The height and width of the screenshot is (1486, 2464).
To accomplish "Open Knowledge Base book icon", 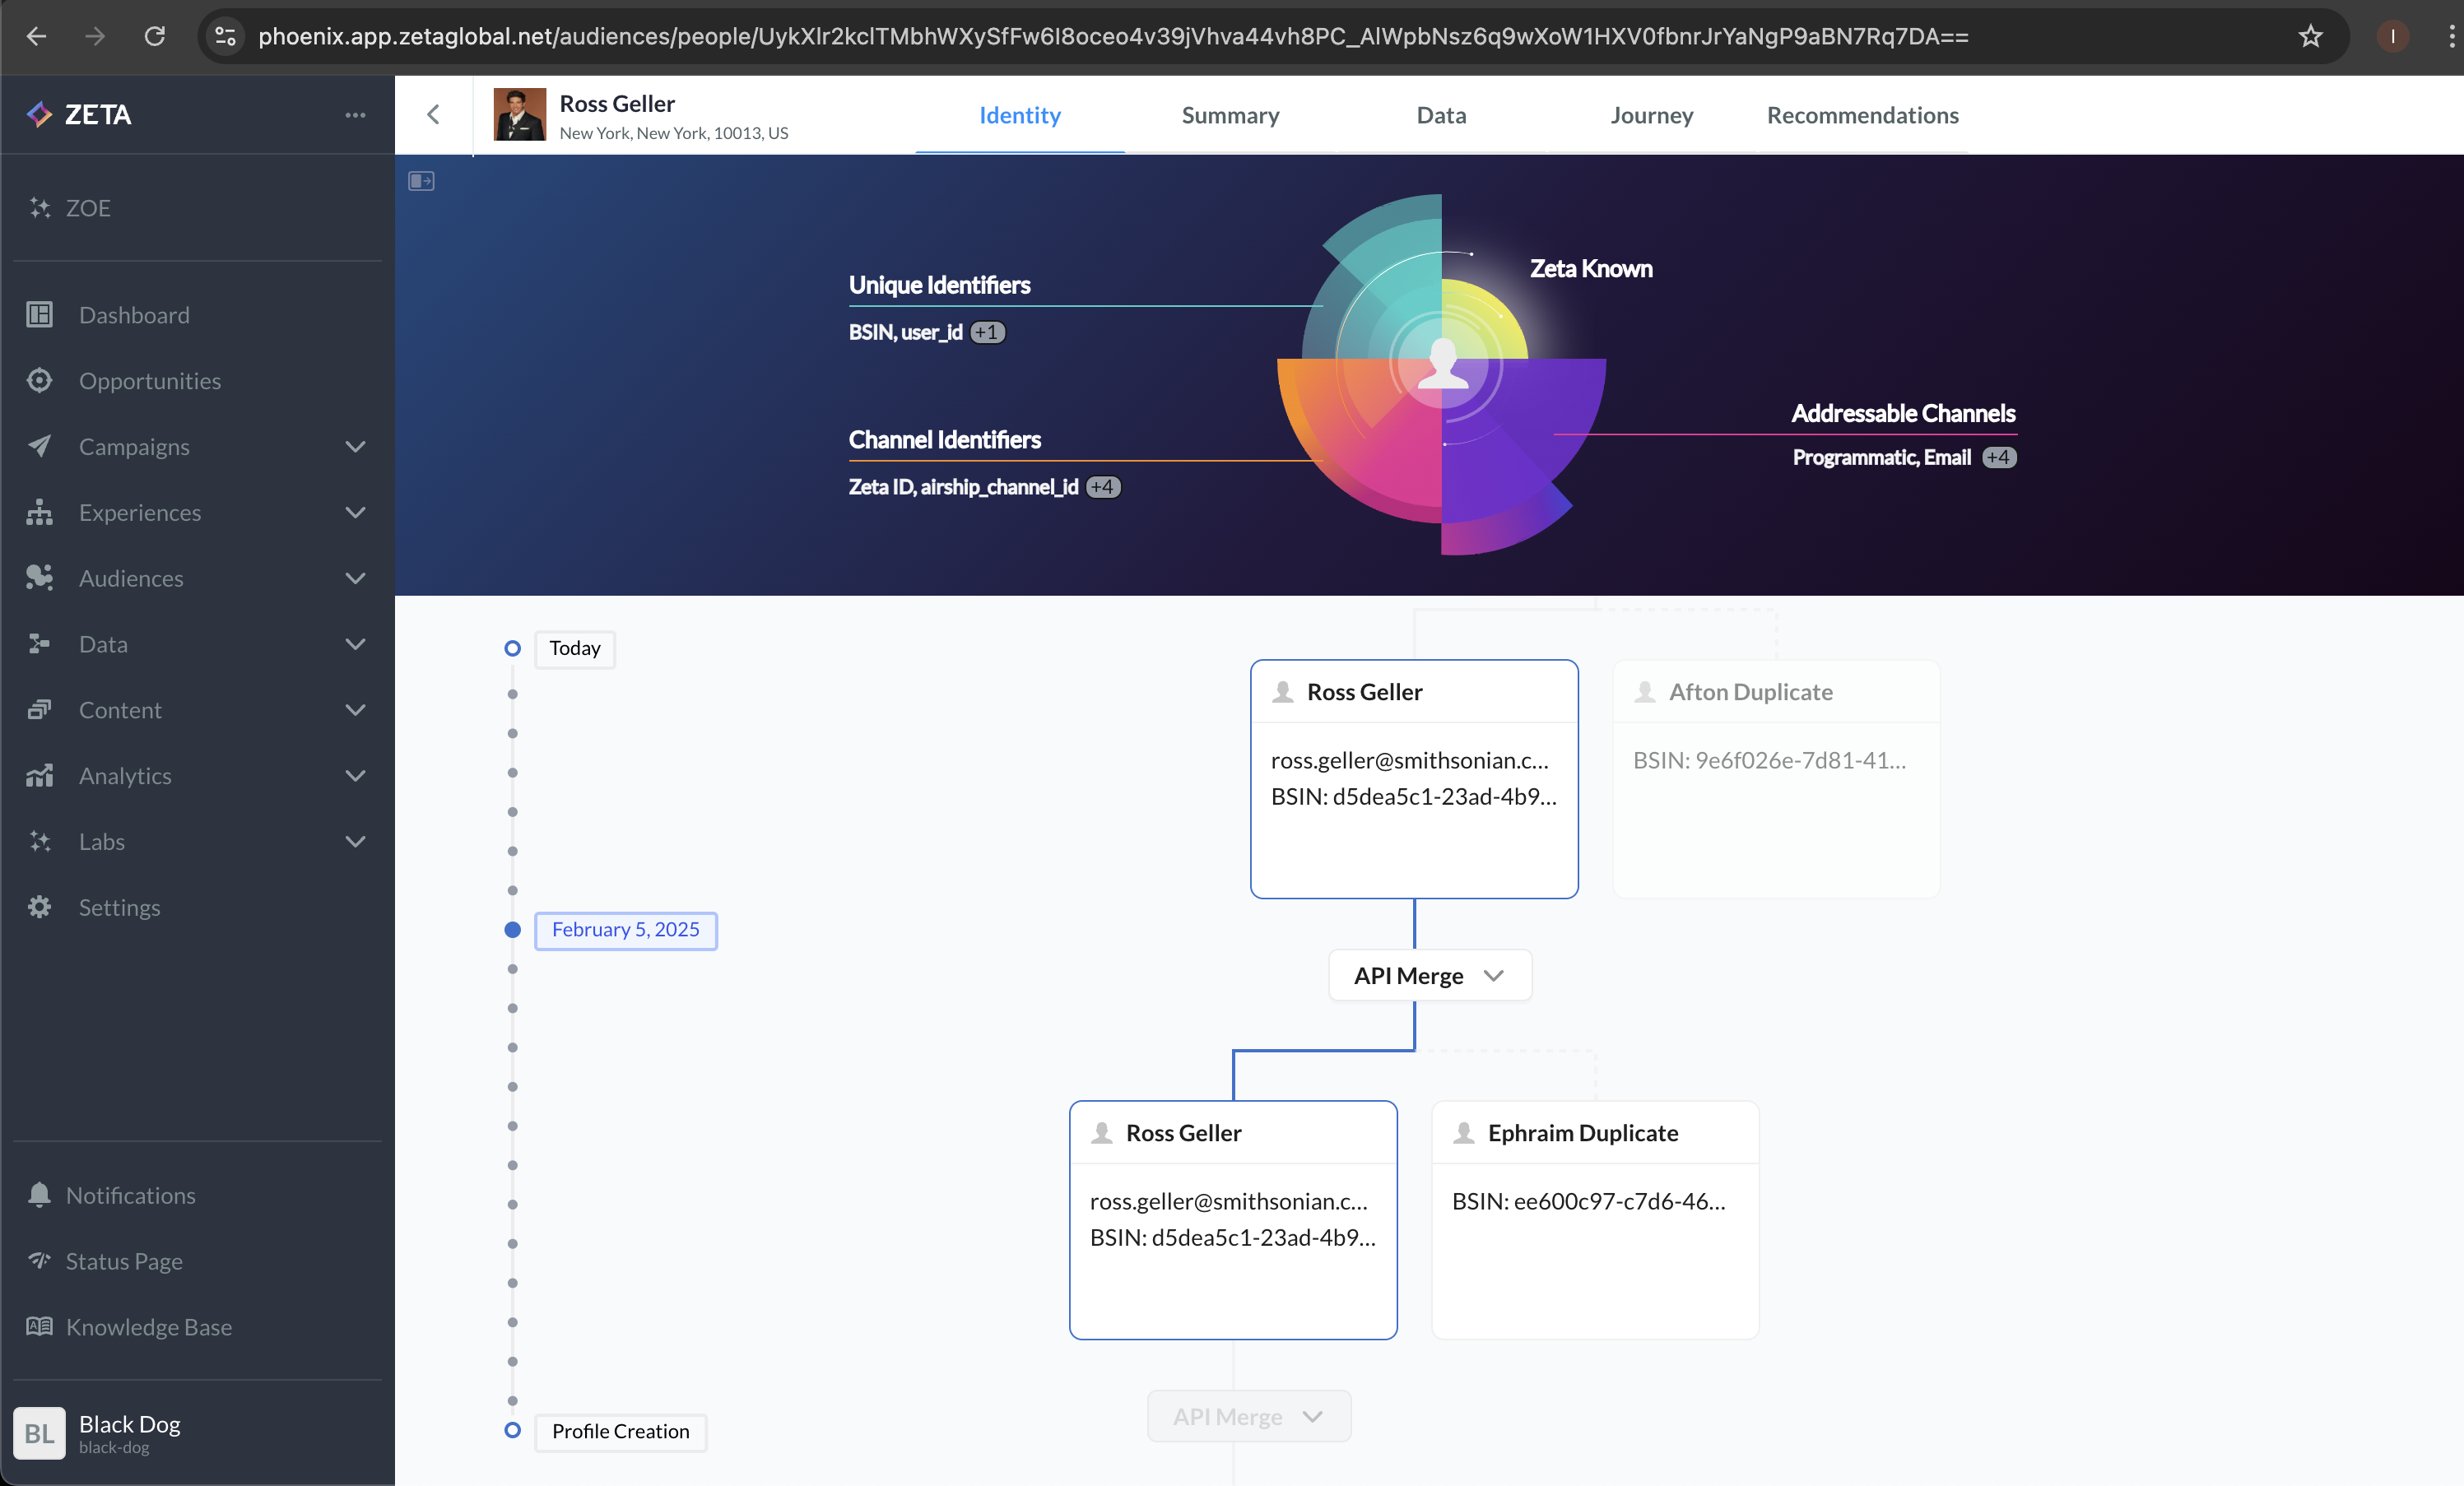I will click(x=39, y=1326).
